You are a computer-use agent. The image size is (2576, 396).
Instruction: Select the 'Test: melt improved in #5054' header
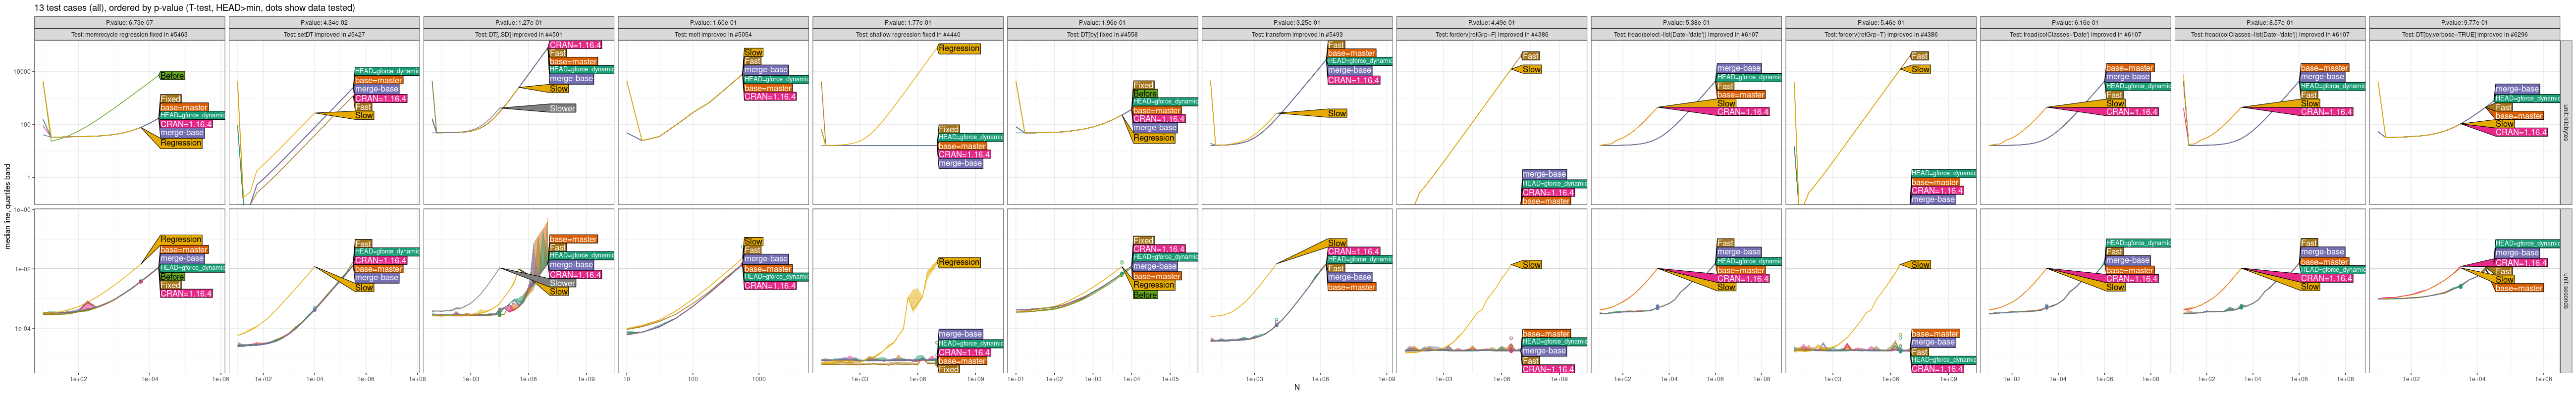tap(713, 34)
